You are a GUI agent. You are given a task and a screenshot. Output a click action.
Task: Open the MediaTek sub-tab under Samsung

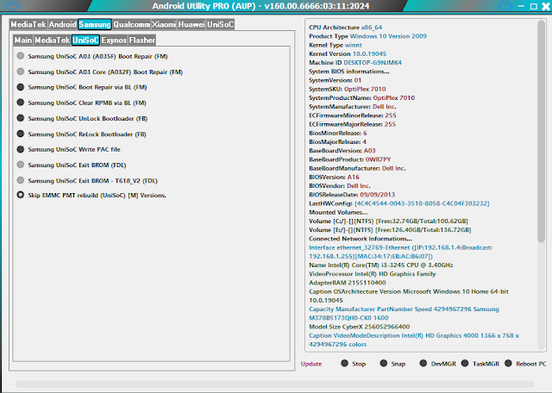[x=52, y=41]
